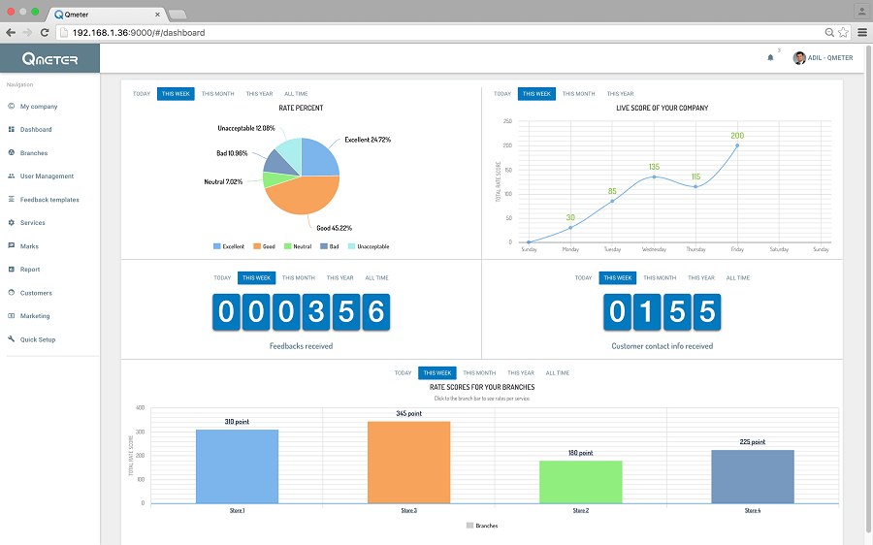873x545 pixels.
Task: Click the Branches sidebar icon
Action: (11, 153)
